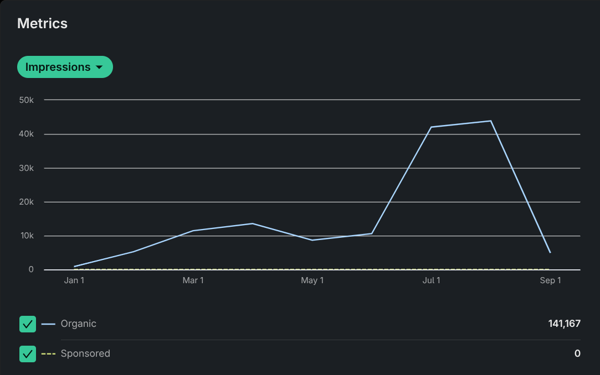Open the Impressions metric dropdown

point(64,67)
